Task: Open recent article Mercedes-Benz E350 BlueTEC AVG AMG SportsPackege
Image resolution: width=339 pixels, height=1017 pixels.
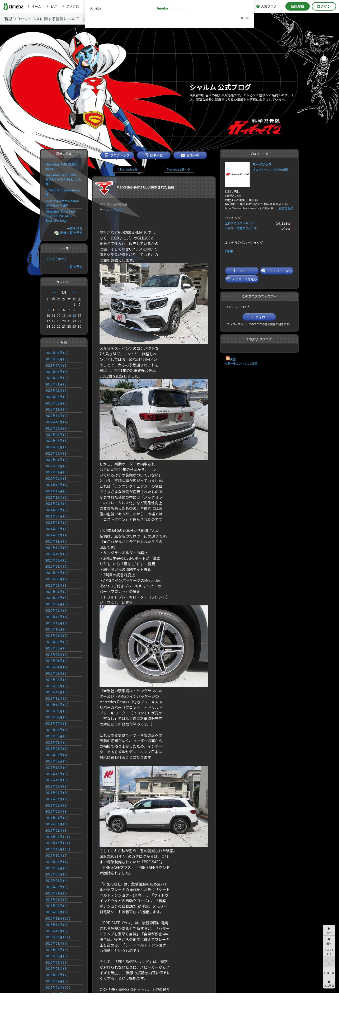Action: pyautogui.click(x=60, y=216)
